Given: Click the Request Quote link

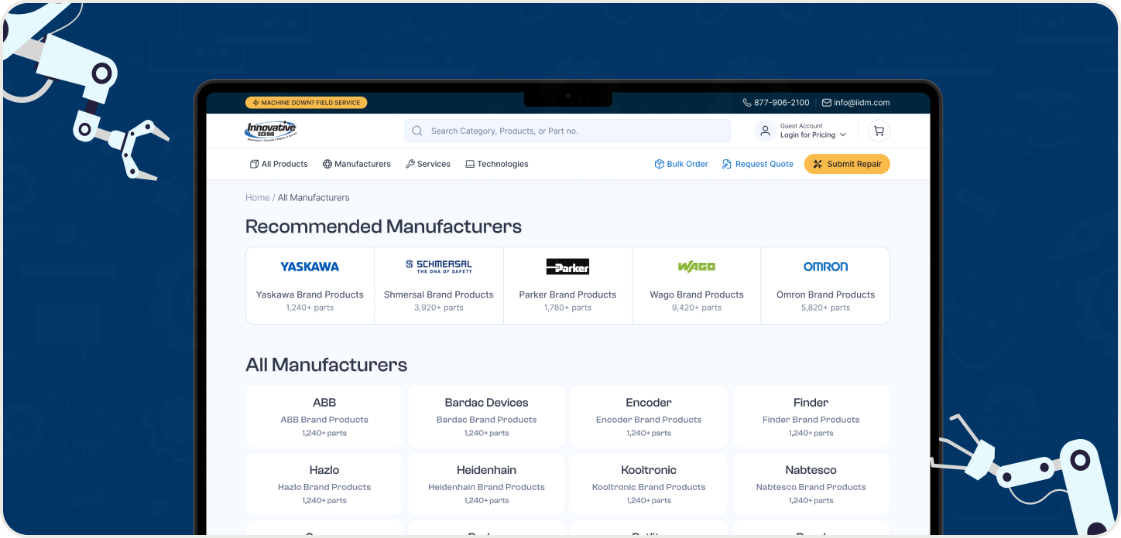Looking at the screenshot, I should tap(758, 164).
